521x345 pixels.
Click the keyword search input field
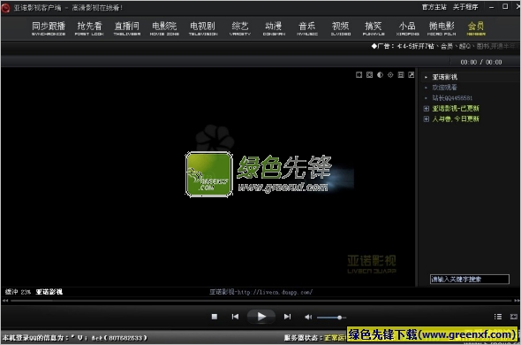(x=469, y=280)
